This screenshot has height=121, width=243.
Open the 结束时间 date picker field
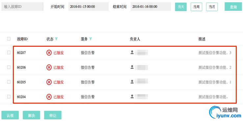pos(151,7)
